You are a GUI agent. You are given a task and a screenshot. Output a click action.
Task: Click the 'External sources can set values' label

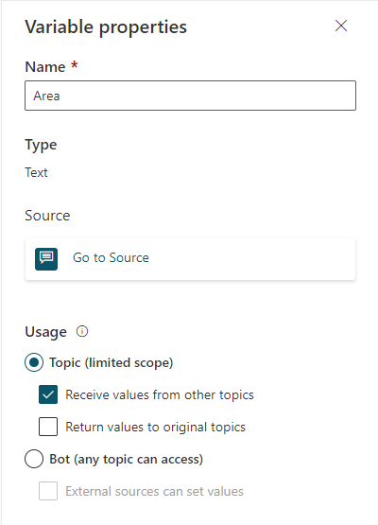click(155, 491)
